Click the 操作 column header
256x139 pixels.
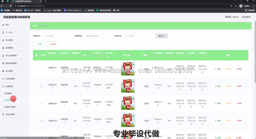click(228, 55)
